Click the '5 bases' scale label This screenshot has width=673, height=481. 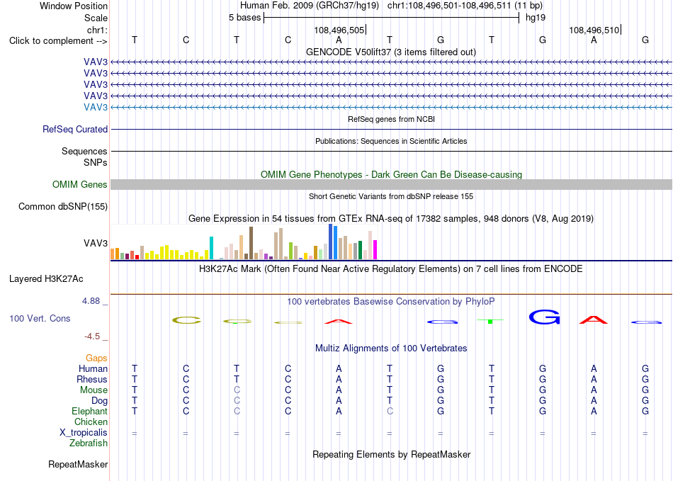[244, 18]
